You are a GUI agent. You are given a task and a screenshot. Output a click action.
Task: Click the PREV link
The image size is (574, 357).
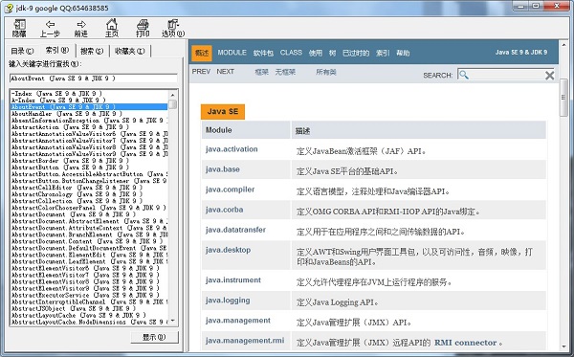tap(201, 72)
